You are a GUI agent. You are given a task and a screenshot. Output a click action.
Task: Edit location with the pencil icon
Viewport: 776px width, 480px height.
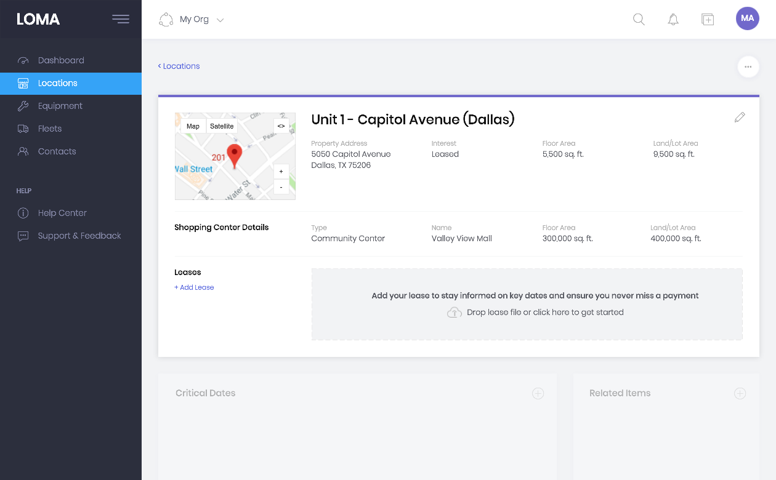(740, 118)
